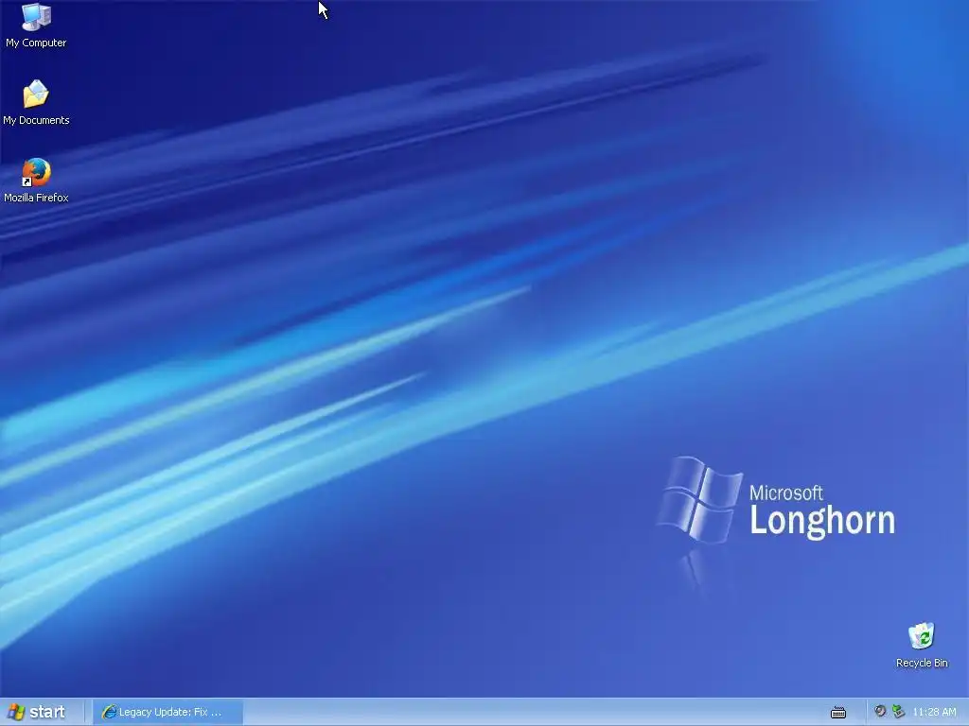Select the My Computer desktop icon

pyautogui.click(x=36, y=17)
